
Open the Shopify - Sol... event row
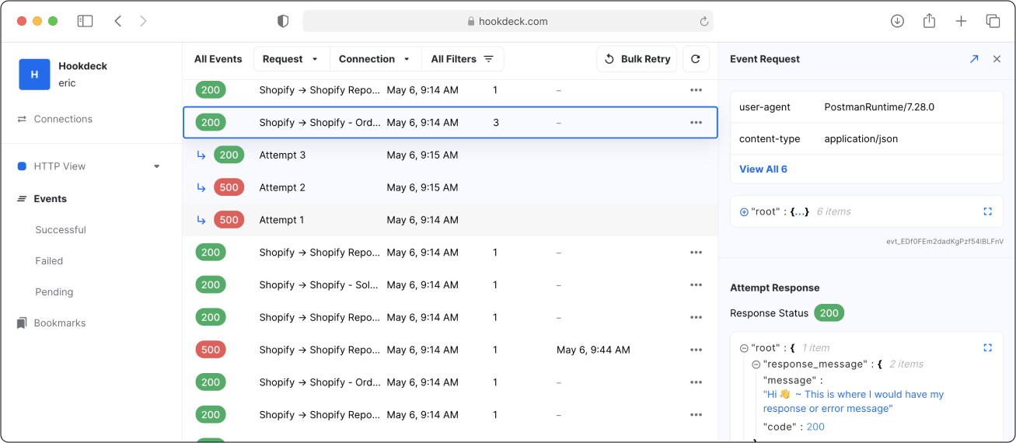[450, 285]
